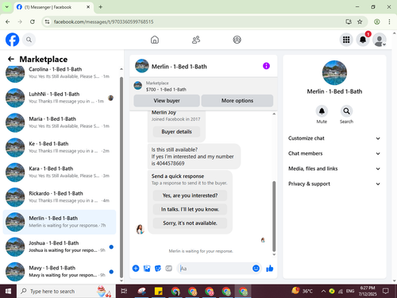Image resolution: width=397 pixels, height=298 pixels.
Task: Choose a sticker icon in composer
Action: point(158,269)
